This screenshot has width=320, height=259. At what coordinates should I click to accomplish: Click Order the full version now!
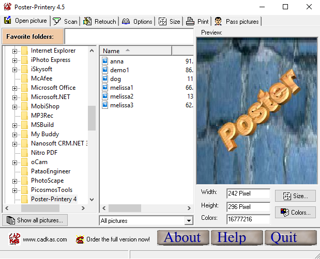pos(118,239)
